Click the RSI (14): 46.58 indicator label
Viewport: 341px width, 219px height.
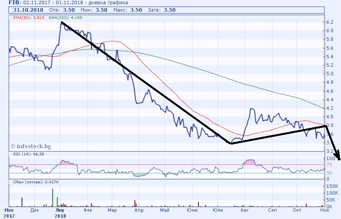coord(29,154)
